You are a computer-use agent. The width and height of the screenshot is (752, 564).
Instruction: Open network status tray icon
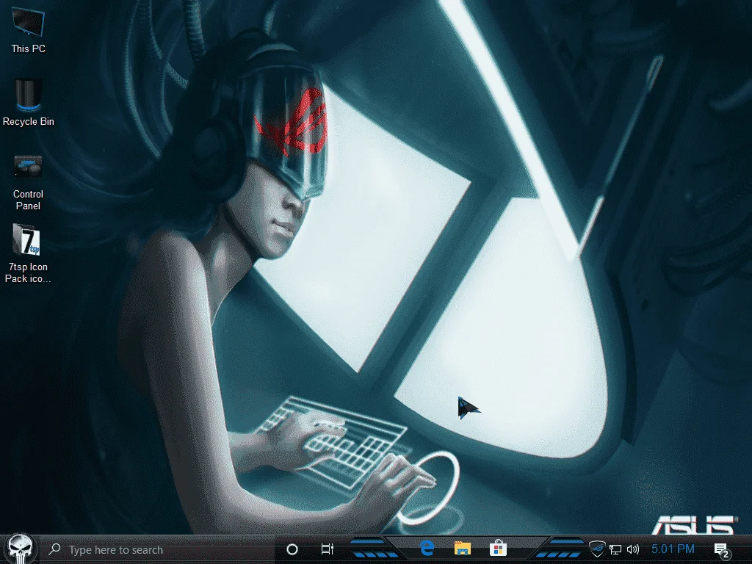[615, 549]
